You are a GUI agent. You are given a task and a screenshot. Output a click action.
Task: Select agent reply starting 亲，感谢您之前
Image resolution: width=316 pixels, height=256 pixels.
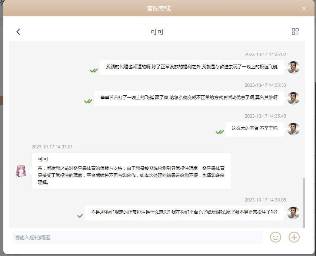click(131, 171)
